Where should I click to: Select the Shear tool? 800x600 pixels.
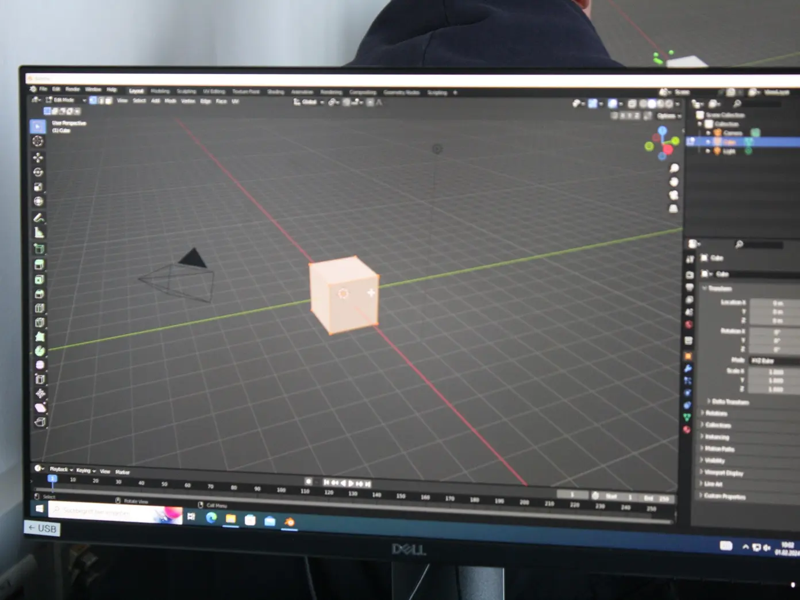[40, 408]
